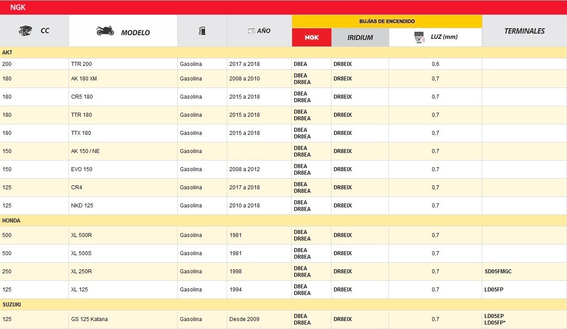Image resolution: width=567 pixels, height=329 pixels.
Task: Click year range 2017 a 2018 for TTR 200
Action: (x=244, y=64)
